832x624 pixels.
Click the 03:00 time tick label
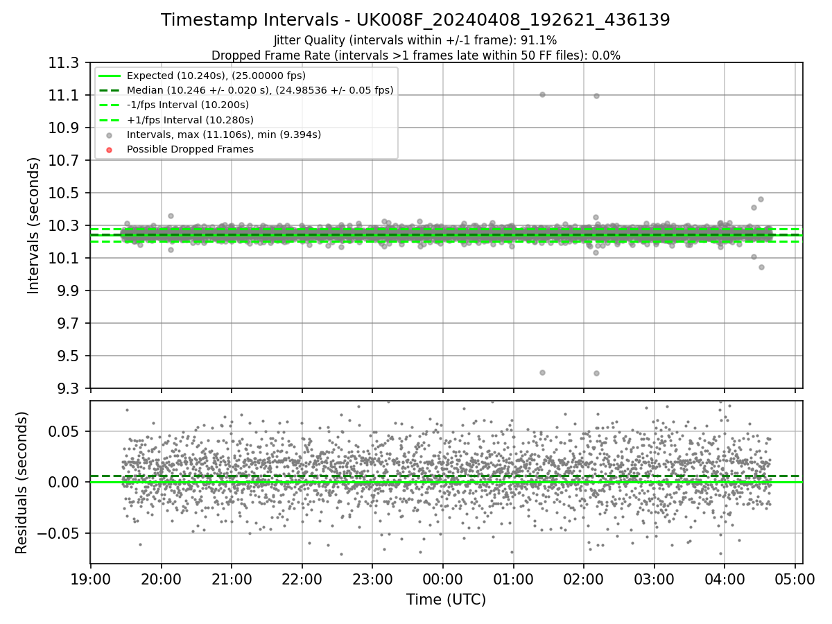click(654, 578)
